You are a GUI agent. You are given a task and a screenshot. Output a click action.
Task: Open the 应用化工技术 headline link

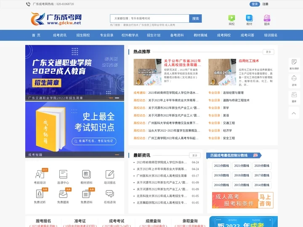click(249, 61)
